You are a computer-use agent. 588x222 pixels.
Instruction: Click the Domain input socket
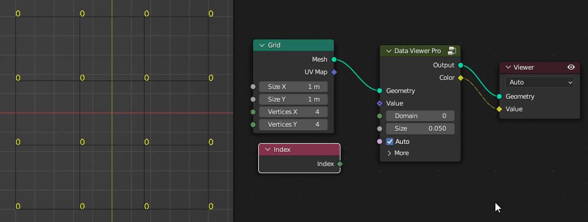point(379,116)
